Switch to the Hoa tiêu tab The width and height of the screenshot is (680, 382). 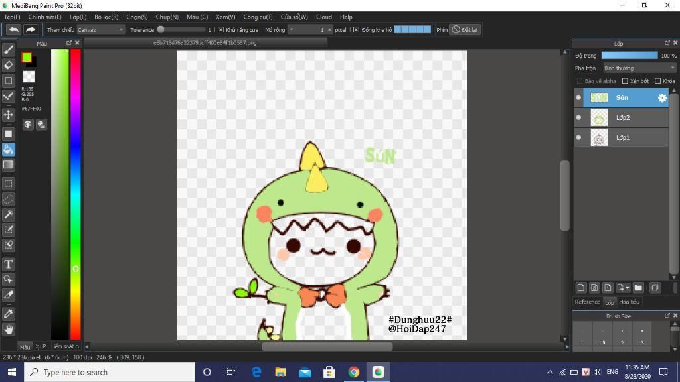click(x=630, y=302)
